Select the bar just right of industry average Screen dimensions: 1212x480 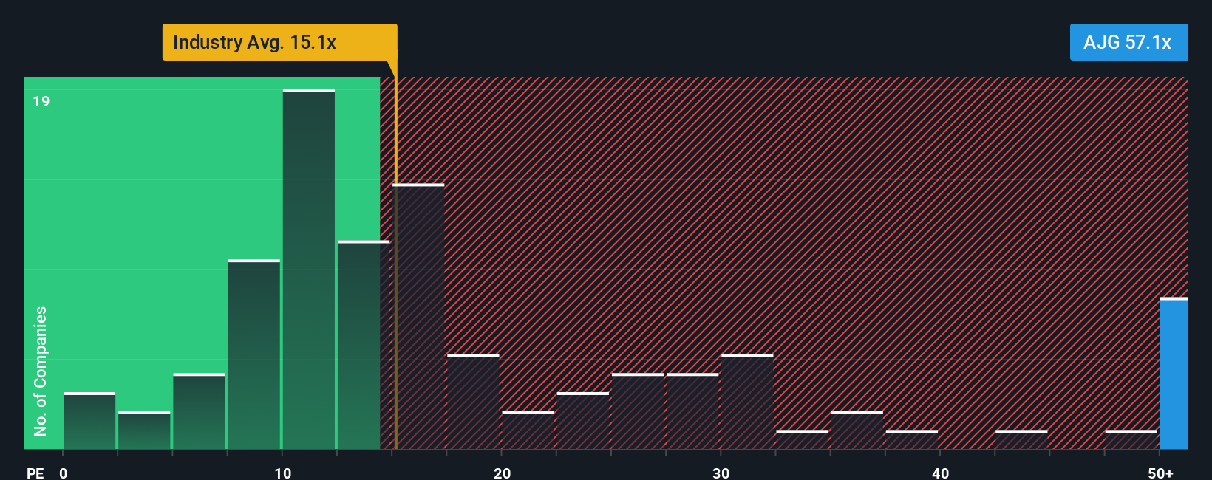click(x=418, y=316)
